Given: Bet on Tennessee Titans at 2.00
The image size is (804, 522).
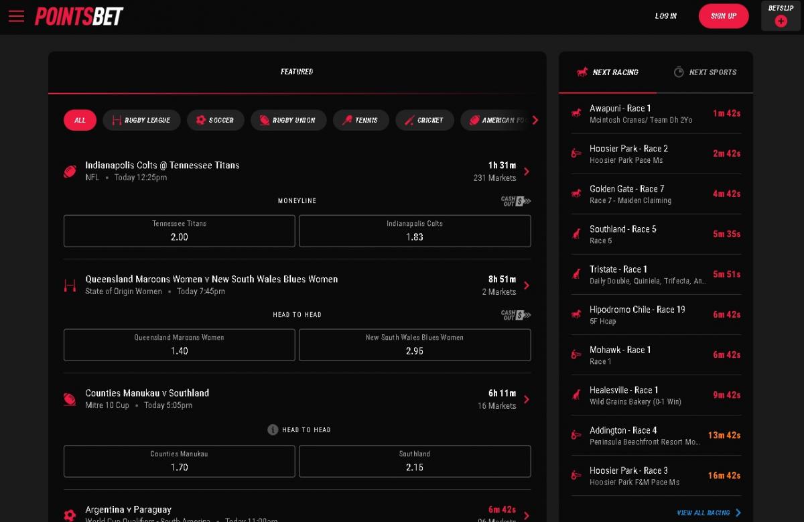Looking at the screenshot, I should tap(180, 231).
